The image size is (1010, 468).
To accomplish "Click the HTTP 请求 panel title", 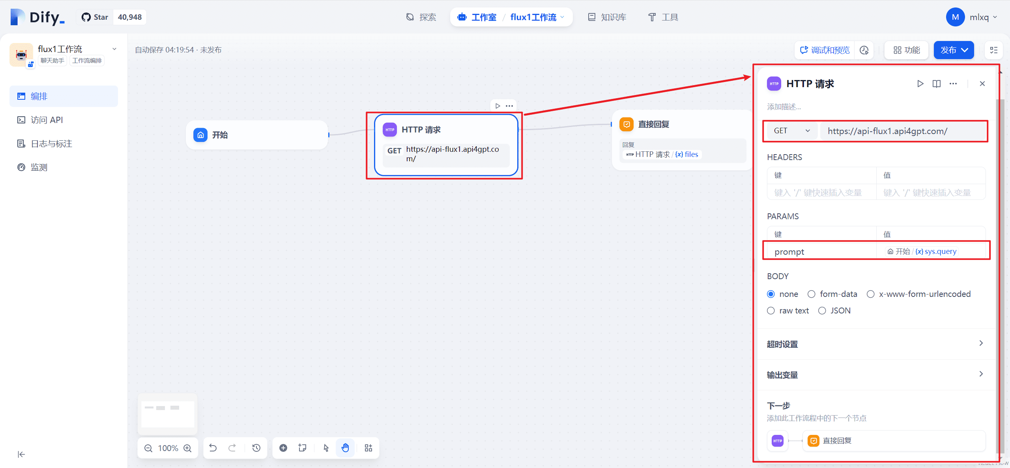I will (810, 84).
